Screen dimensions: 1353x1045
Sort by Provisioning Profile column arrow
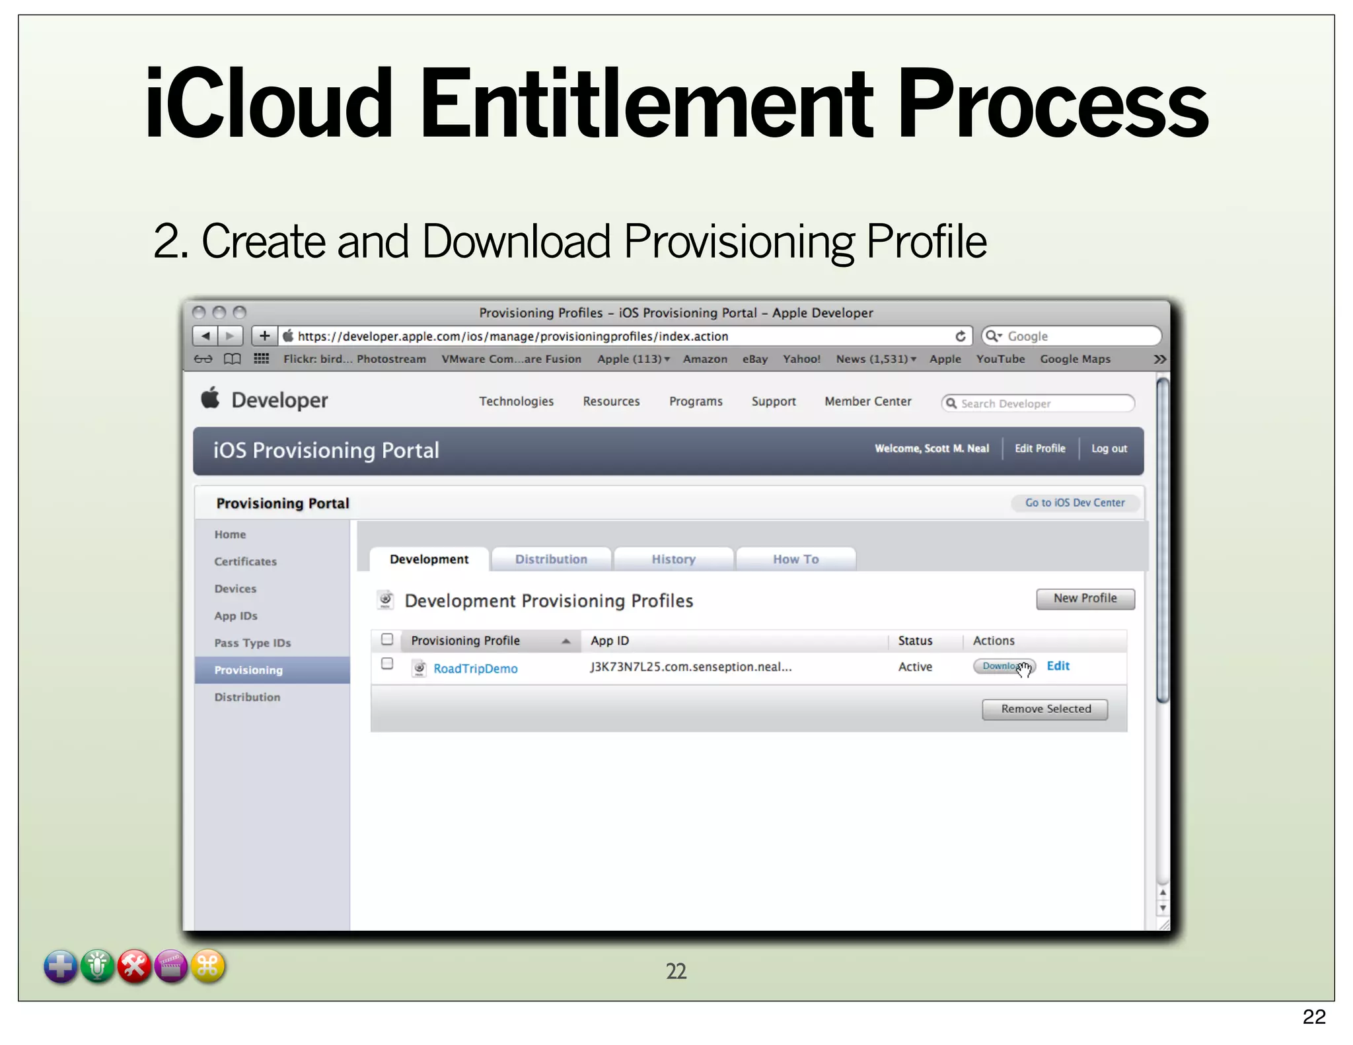[x=566, y=641]
